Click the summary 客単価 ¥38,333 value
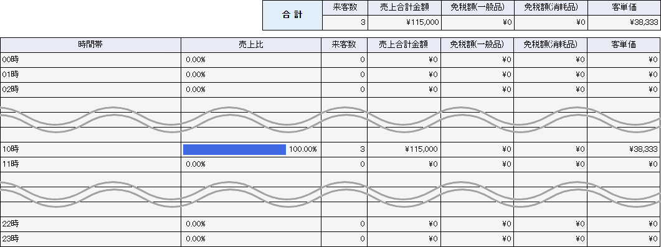Image resolution: width=661 pixels, height=247 pixels. (644, 23)
